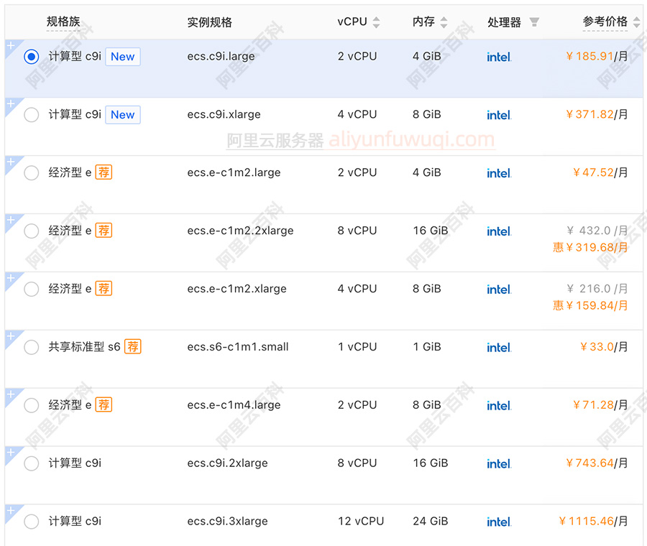
Task: Click the ecs.e-c1m4.large instance name
Action: [234, 405]
